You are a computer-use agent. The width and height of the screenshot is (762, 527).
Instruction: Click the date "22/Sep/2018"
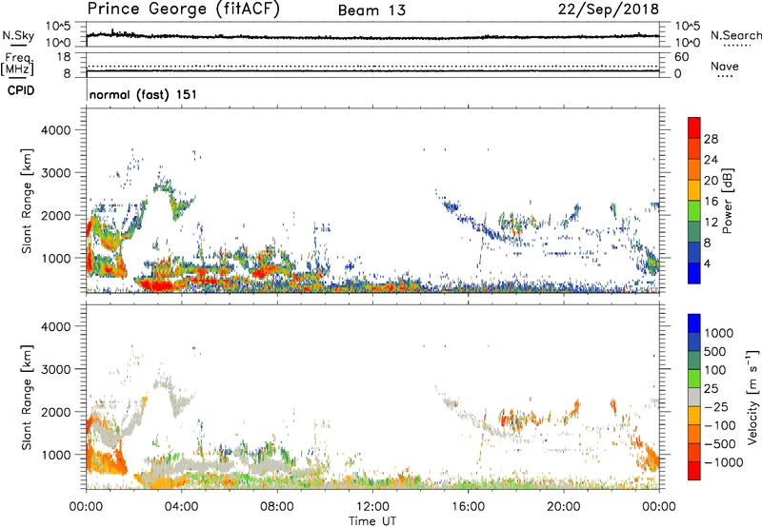pos(609,9)
